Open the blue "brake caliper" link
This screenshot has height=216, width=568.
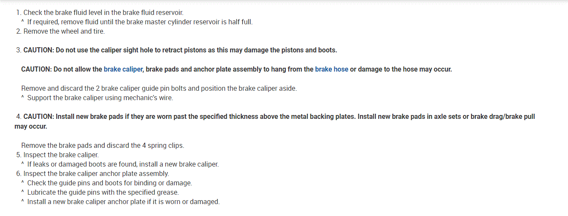(x=123, y=69)
